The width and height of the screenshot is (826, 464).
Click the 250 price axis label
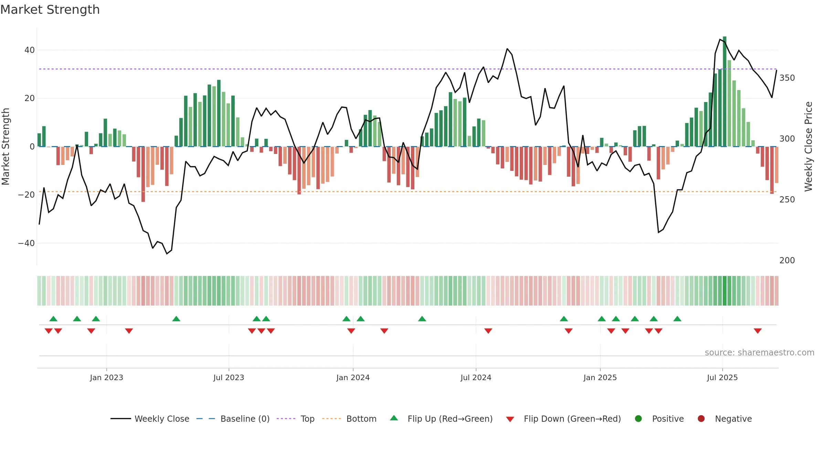787,199
